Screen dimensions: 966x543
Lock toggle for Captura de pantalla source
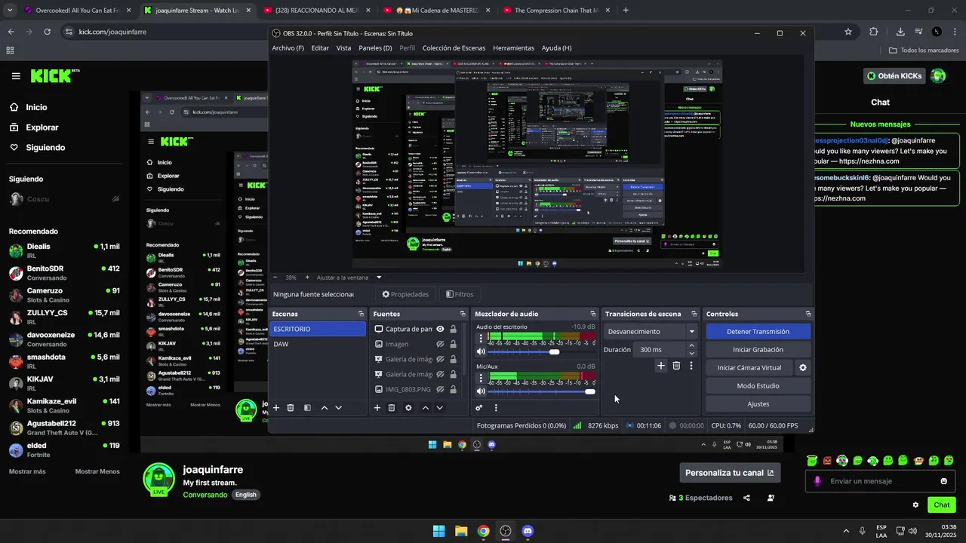point(453,329)
